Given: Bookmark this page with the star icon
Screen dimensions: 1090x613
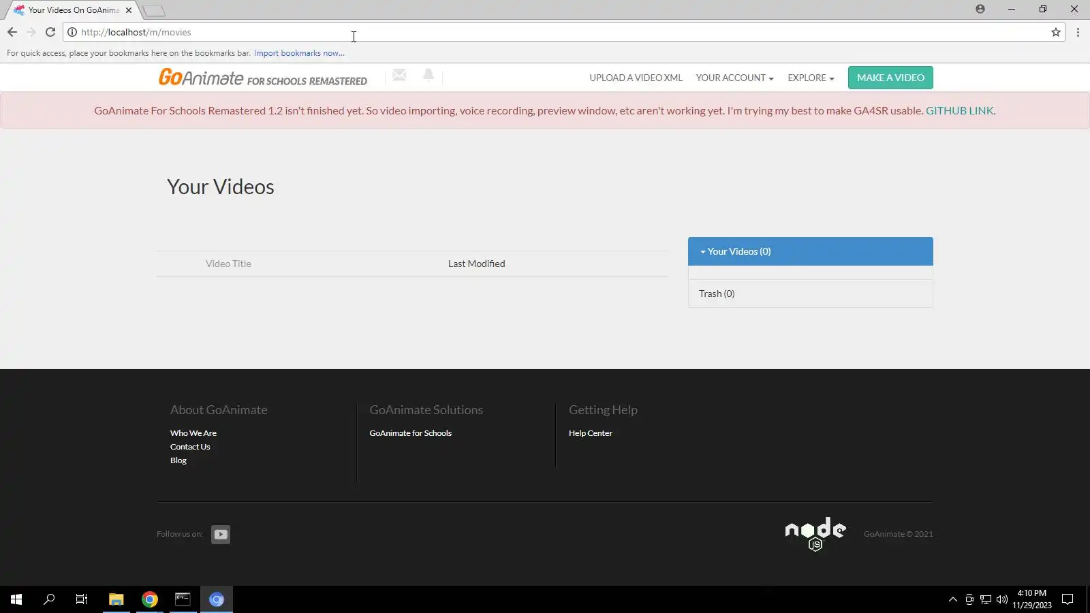Looking at the screenshot, I should tap(1056, 32).
